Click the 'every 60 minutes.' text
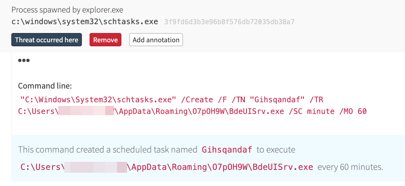 pyautogui.click(x=350, y=167)
